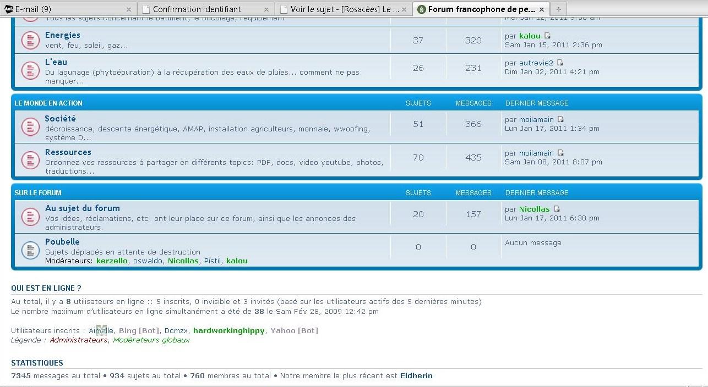The height and width of the screenshot is (387, 708).
Task: Open a new browser tab
Action: (x=558, y=9)
